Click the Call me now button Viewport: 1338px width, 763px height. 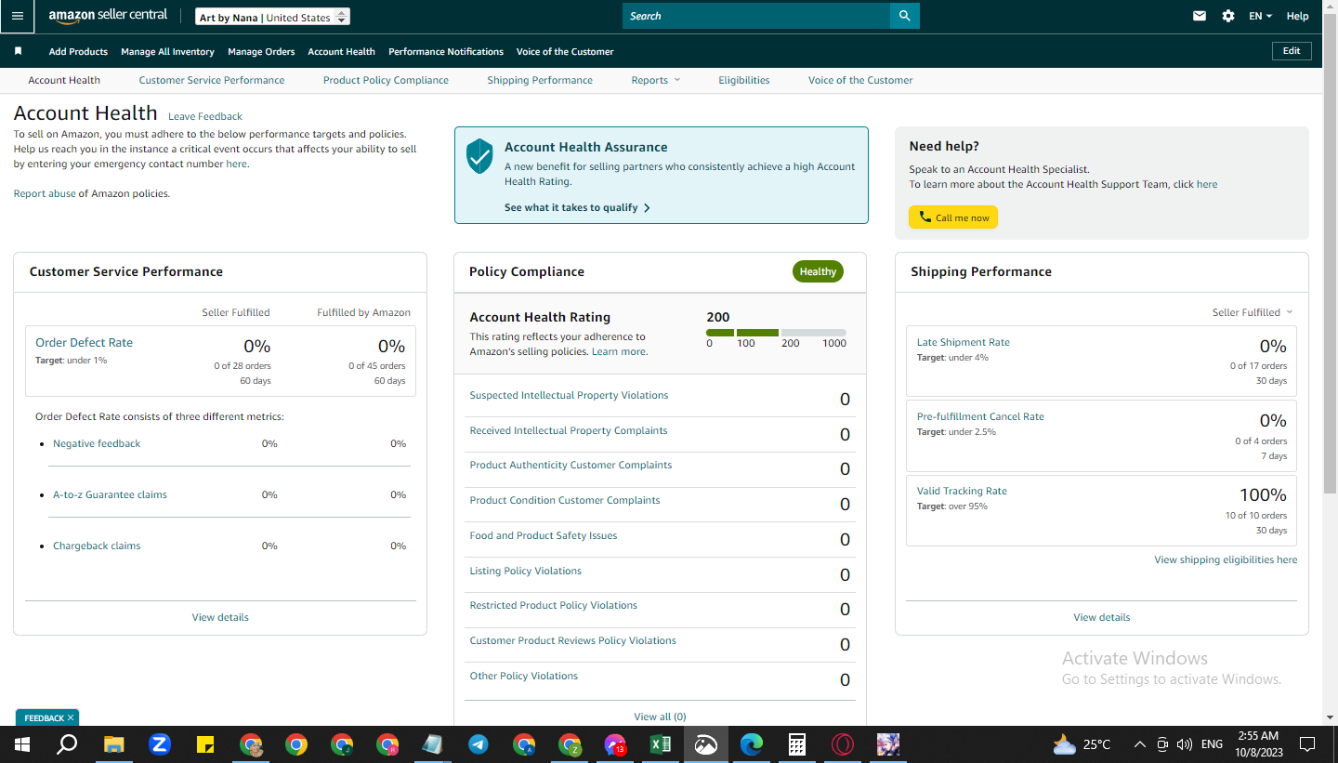tap(953, 217)
